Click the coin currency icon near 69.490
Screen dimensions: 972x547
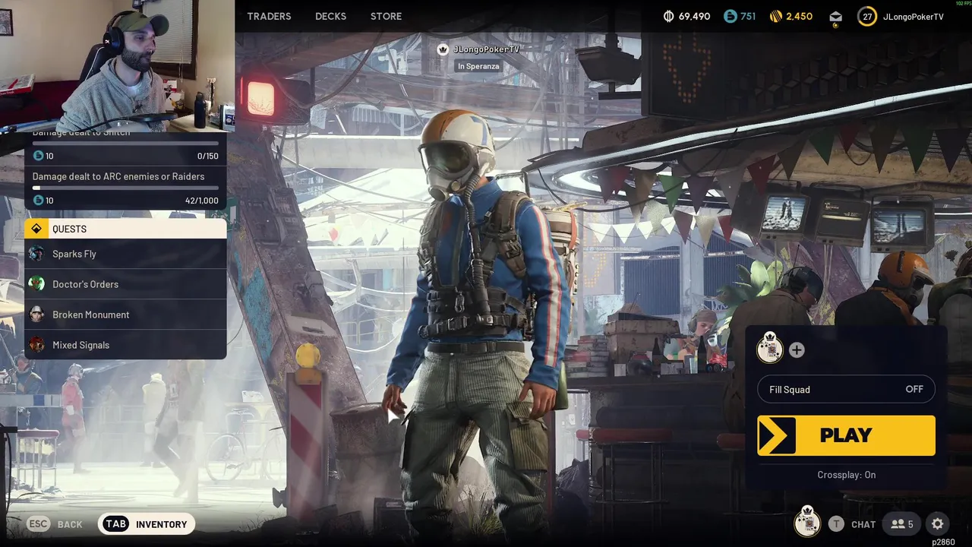tap(669, 16)
